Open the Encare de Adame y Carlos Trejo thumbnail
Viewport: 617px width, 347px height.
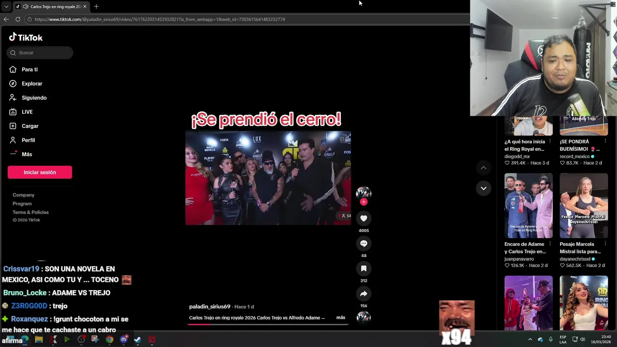pos(528,206)
